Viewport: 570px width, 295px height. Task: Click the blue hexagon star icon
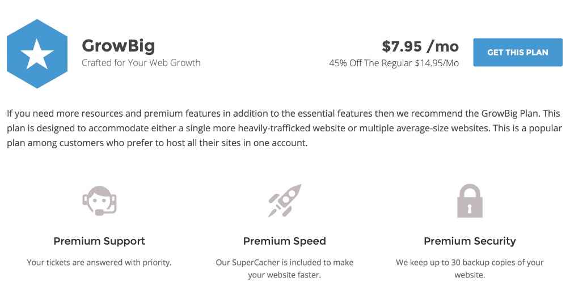(x=37, y=54)
